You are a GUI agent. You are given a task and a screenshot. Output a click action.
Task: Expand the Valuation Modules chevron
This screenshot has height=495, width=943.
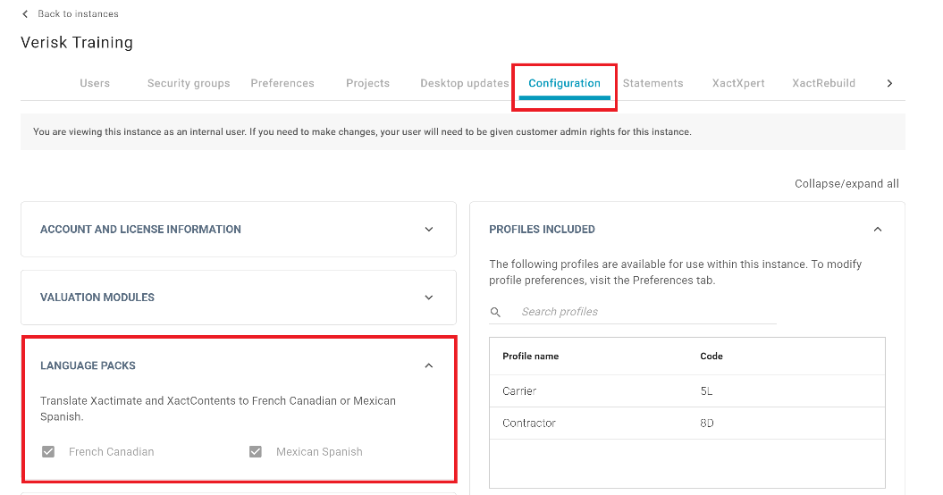click(429, 298)
